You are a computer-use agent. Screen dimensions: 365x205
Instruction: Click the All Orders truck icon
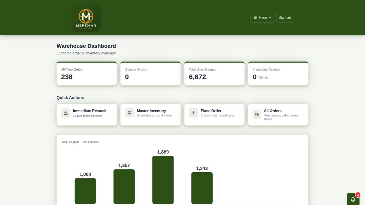(x=257, y=115)
